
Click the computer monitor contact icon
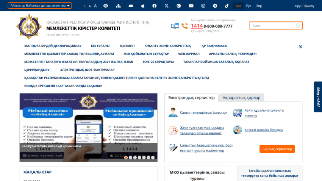[175, 26]
